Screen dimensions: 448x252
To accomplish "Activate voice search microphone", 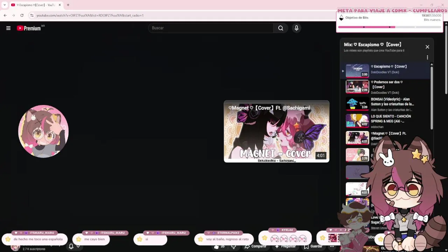I will click(x=296, y=28).
